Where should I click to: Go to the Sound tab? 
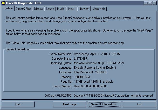point(50,9)
